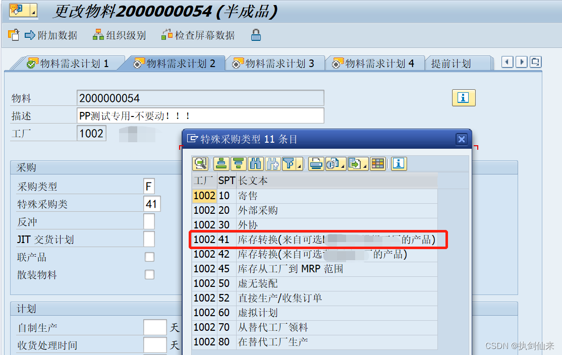562x355 pixels.
Task: Click the magnifying glass detail icon in the popup
Action: [200, 164]
